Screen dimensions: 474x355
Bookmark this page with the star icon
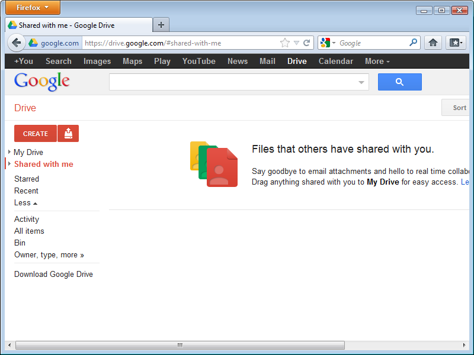tap(285, 43)
